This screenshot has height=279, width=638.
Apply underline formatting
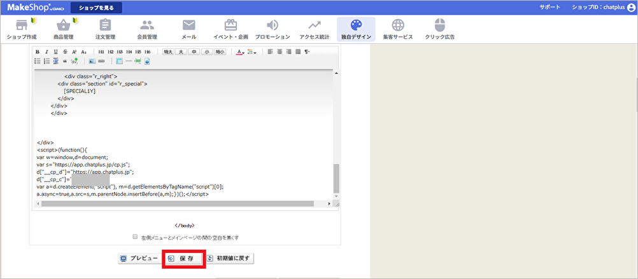click(x=55, y=52)
